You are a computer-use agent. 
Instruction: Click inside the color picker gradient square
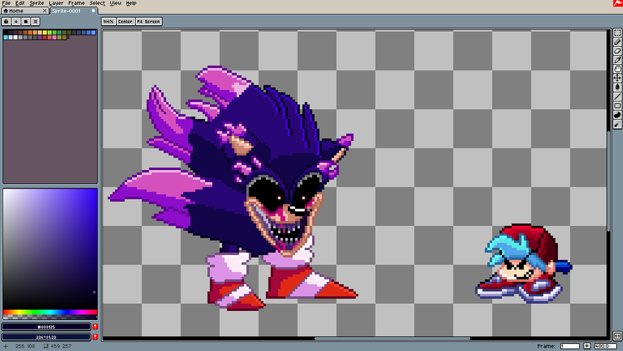[x=50, y=249]
